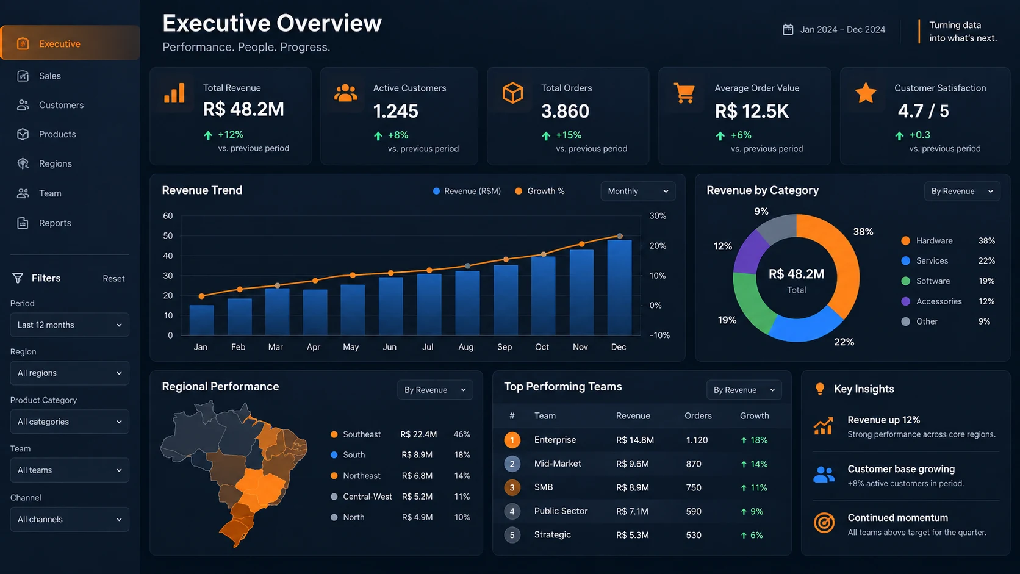The height and width of the screenshot is (574, 1020).
Task: Click the Filters funnel icon
Action: pyautogui.click(x=18, y=278)
